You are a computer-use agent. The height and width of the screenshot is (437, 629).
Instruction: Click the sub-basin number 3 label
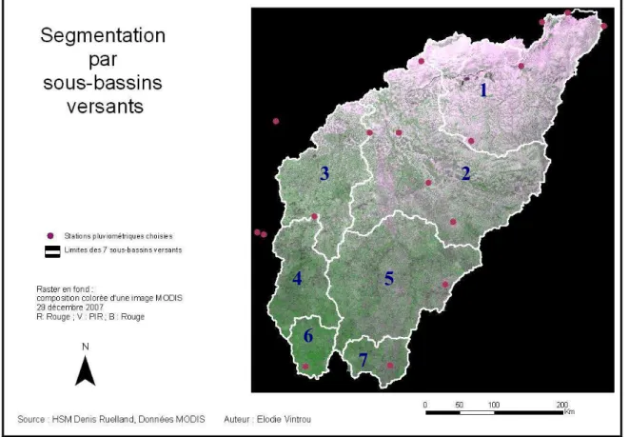324,174
